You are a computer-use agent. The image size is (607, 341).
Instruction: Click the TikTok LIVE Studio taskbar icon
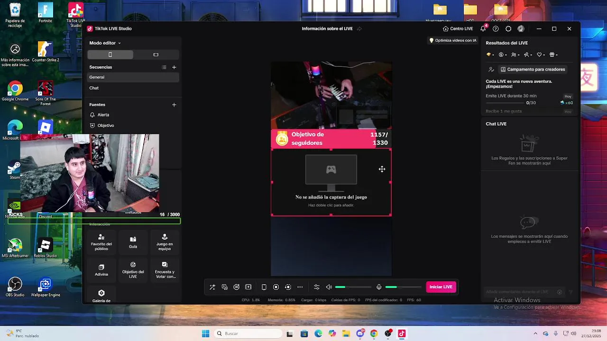402,333
